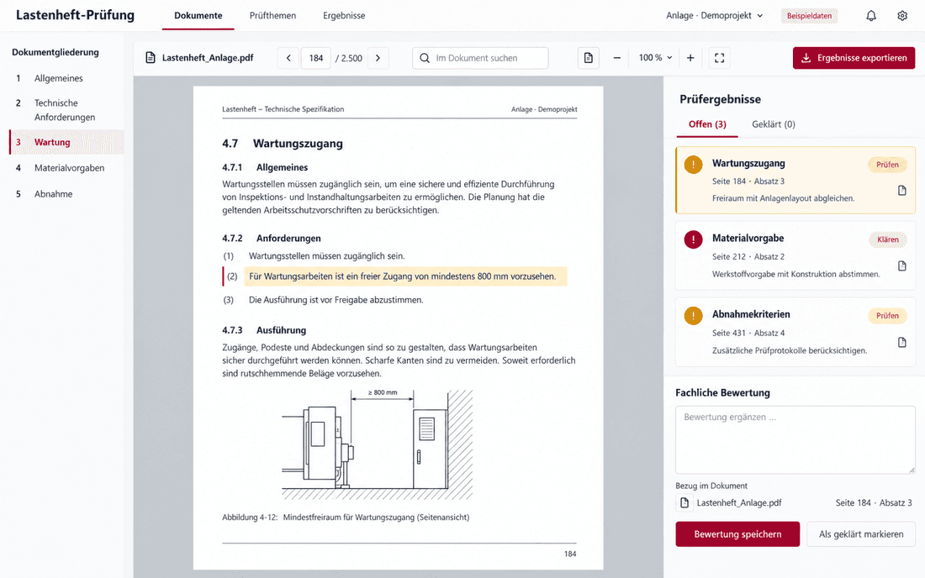Click Prüfen tag on Wartungszugang card
The height and width of the screenshot is (578, 925).
tap(886, 165)
